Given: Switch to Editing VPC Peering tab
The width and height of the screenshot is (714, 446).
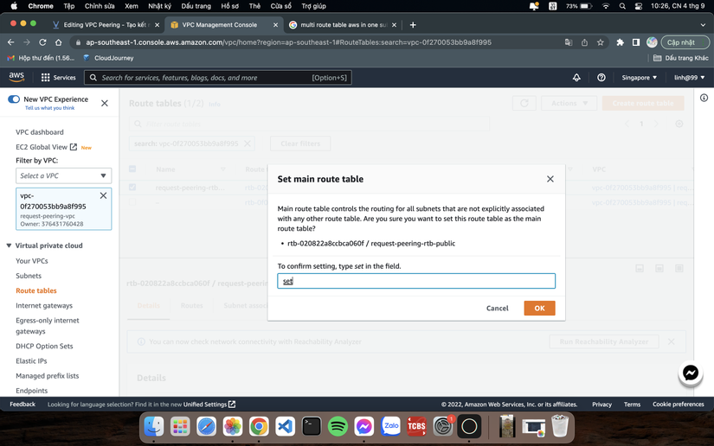Looking at the screenshot, I should 106,25.
